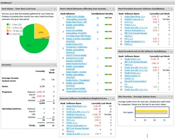This screenshot has height=138, width=175.
Task: Open Oracle Java JRE 1.6.x / 6.x link
Action: pyautogui.click(x=136, y=67)
